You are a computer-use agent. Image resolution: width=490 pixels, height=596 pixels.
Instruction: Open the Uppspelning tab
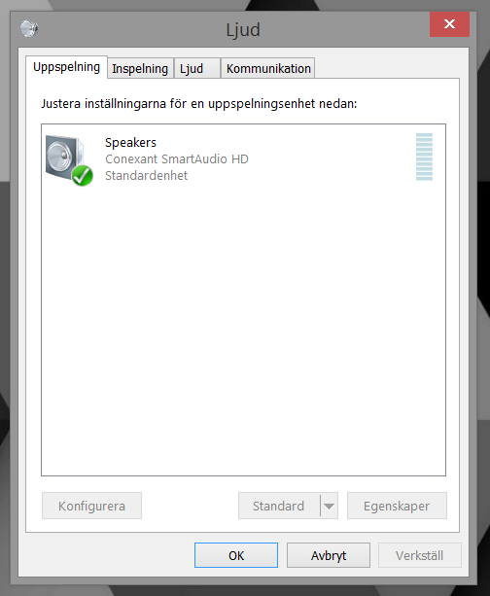tap(66, 67)
